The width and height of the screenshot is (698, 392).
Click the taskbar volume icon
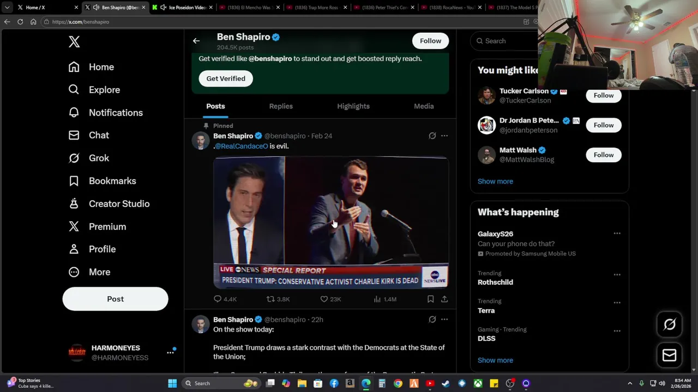tap(663, 383)
